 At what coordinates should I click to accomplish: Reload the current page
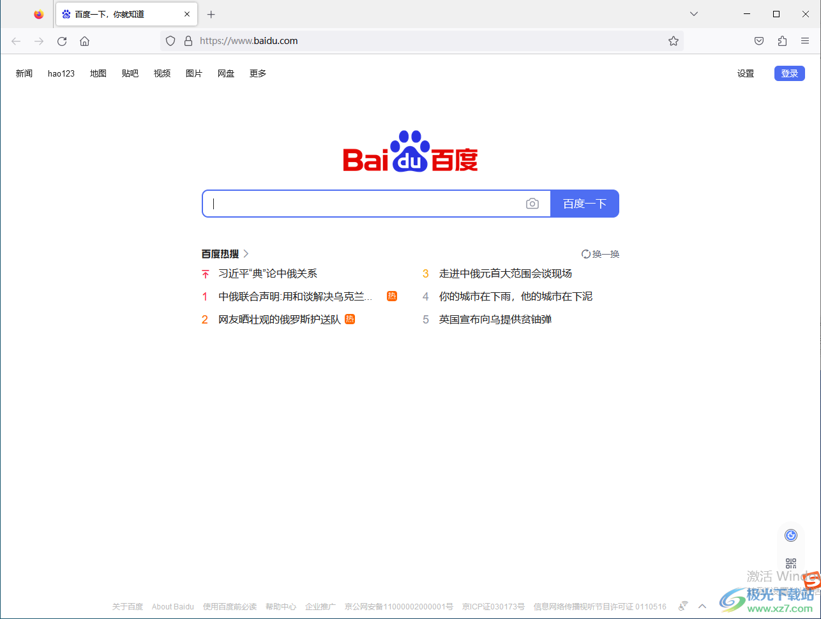click(x=62, y=41)
